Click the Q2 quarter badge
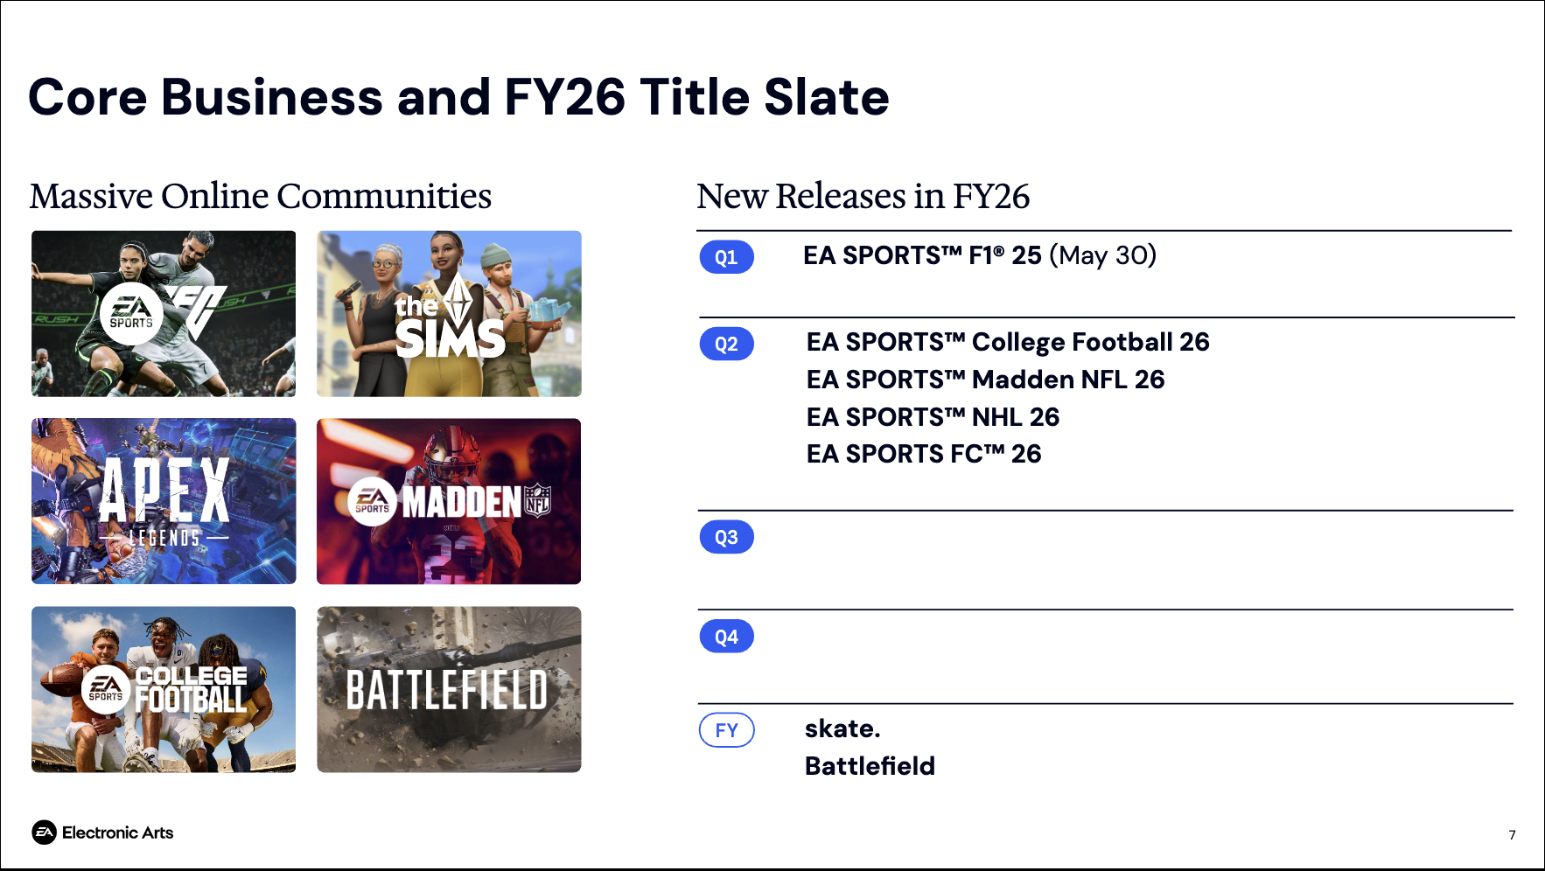The height and width of the screenshot is (871, 1545). coord(726,344)
